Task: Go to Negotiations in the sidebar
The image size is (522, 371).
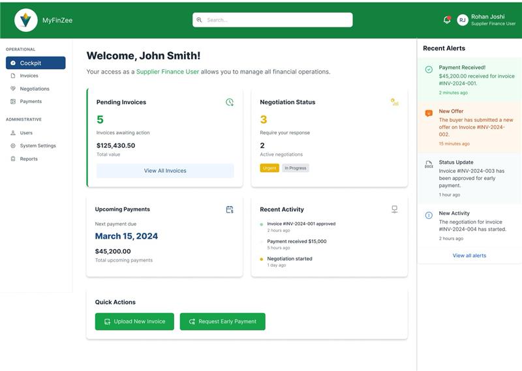Action: tap(34, 89)
